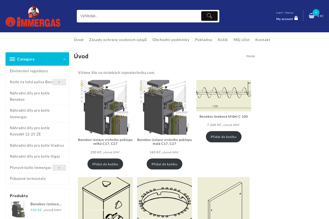Image resolution: width=329 pixels, height=219 pixels.
Task: Click sidebar Benekov izolace... product link
Action: 46,204
